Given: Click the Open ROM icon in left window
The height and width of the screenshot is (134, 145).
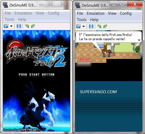Looking at the screenshot, I should [x=6, y=26].
